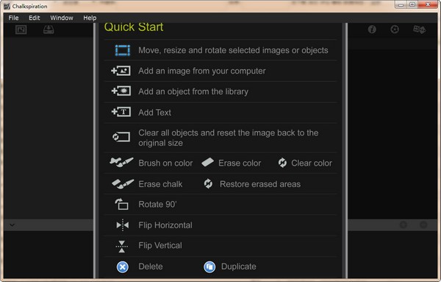Click the Rotate 90 icon

pyautogui.click(x=121, y=204)
